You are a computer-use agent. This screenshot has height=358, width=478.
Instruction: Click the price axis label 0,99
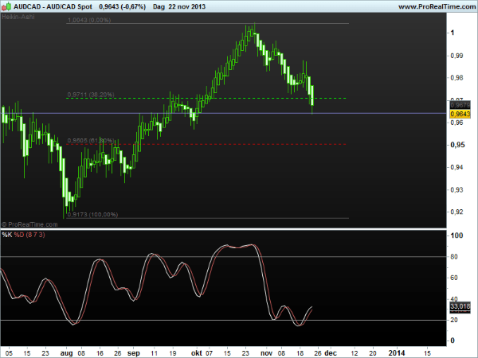pos(456,56)
